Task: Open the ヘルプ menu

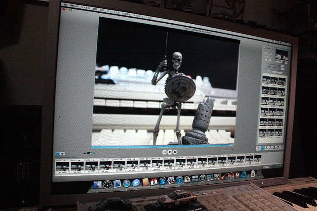Action: pos(149,17)
